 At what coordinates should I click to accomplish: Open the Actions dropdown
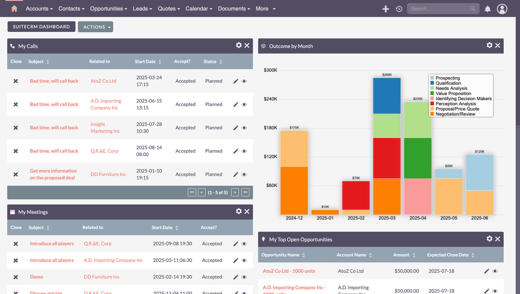95,27
